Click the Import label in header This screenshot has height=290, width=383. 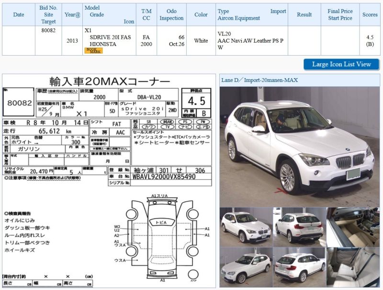click(278, 11)
